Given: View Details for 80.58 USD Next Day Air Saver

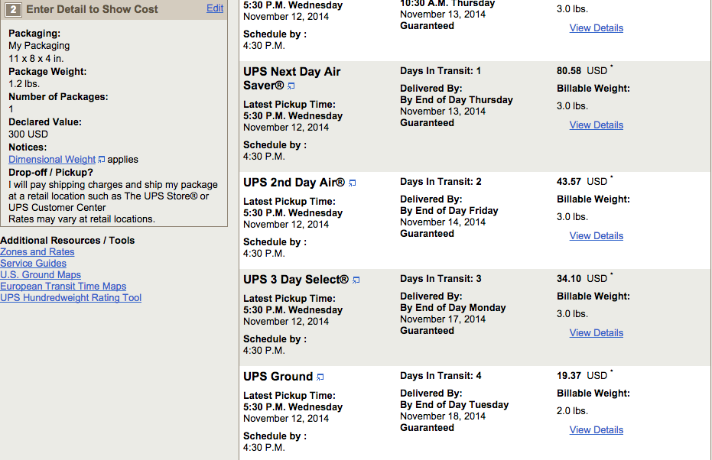Looking at the screenshot, I should pos(597,125).
